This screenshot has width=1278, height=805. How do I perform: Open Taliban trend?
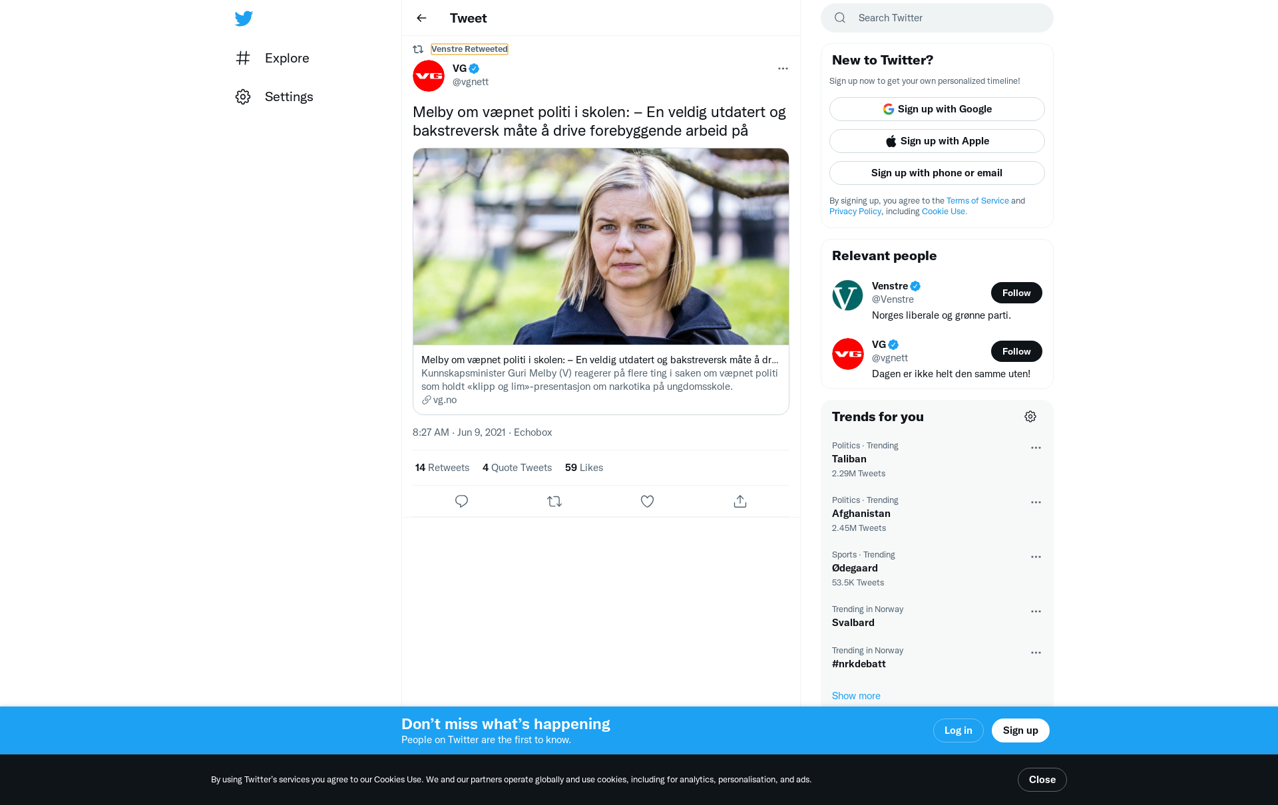pos(937,459)
